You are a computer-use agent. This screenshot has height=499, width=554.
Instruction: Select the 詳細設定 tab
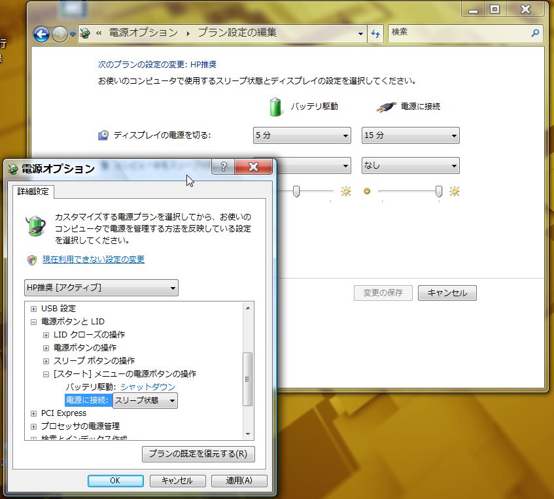[x=33, y=192]
